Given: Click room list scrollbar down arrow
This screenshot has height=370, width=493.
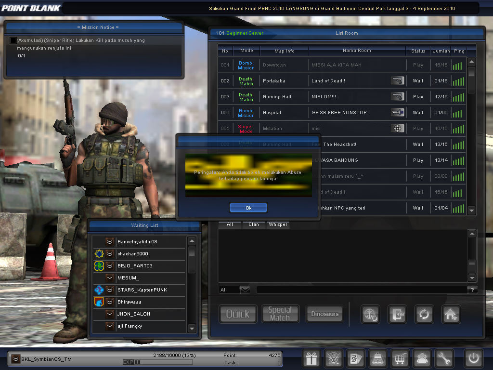Looking at the screenshot, I should (x=471, y=210).
